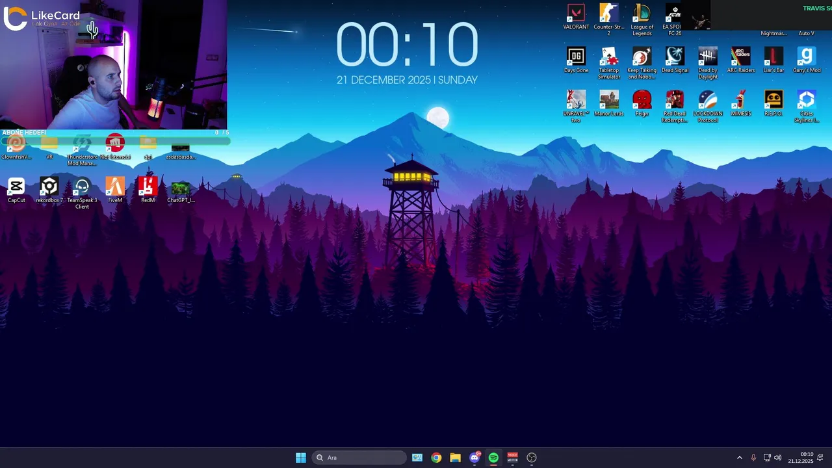The height and width of the screenshot is (468, 832).
Task: Open the picture widget icon beside search box
Action: (x=417, y=458)
